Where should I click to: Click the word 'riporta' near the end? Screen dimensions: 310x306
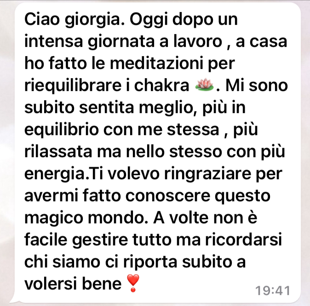[150, 262]
